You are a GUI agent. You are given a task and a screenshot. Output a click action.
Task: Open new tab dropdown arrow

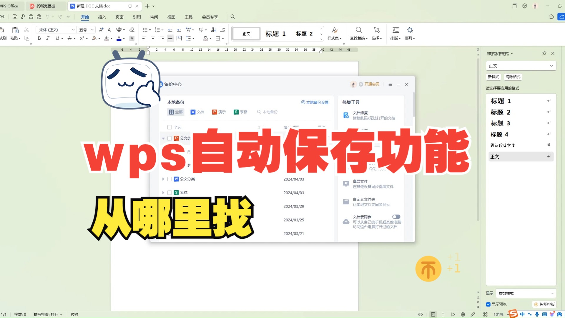tap(153, 6)
